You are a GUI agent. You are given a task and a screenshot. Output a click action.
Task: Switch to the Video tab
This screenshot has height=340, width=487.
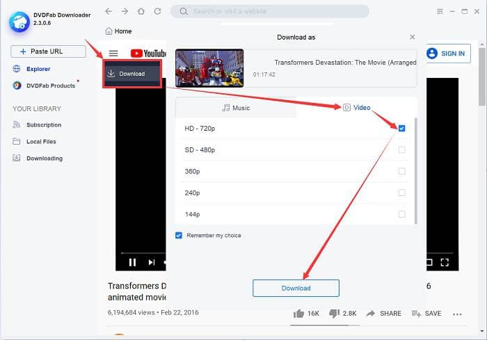(x=356, y=108)
